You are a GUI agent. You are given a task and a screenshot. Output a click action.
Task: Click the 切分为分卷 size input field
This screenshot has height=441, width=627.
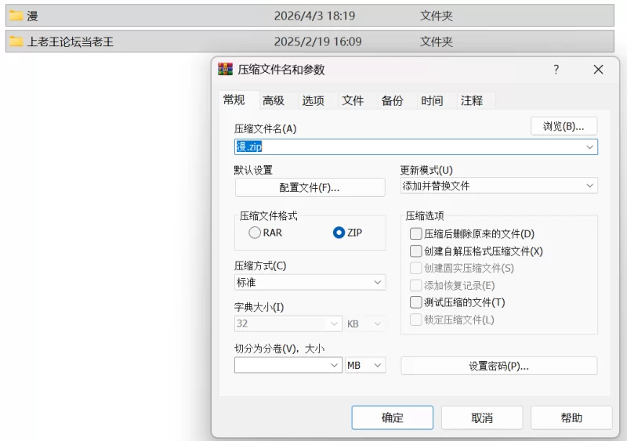[282, 365]
